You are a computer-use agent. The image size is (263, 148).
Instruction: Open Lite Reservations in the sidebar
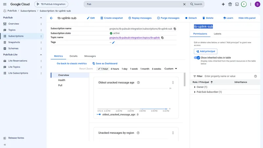coord(18,61)
